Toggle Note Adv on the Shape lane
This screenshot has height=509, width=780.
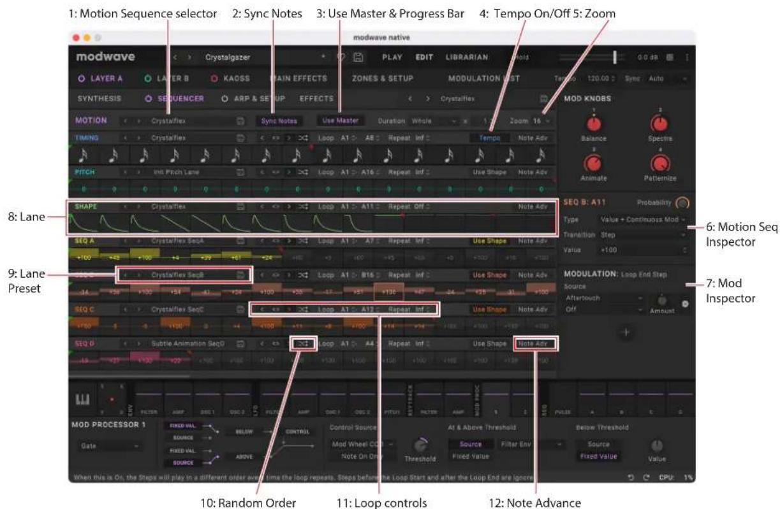click(533, 207)
